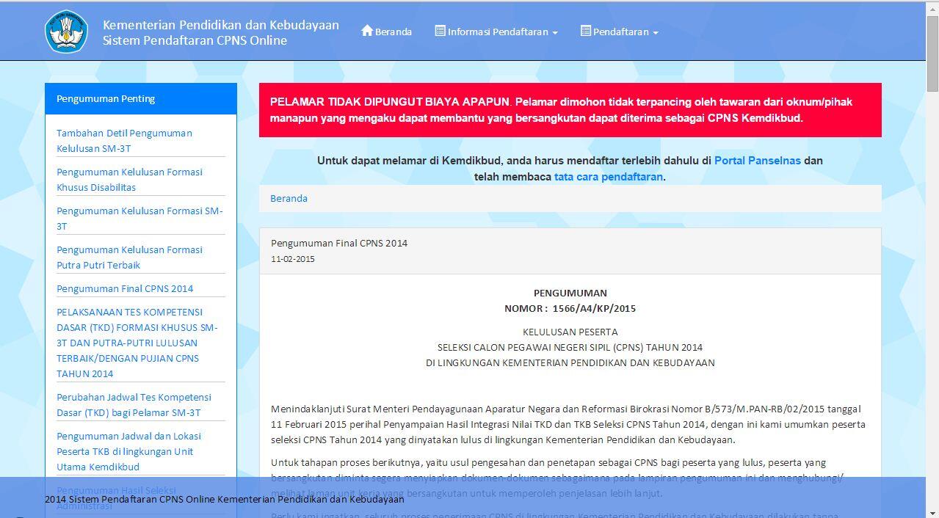Click the Informasi Pendaftaran list icon

(x=440, y=31)
